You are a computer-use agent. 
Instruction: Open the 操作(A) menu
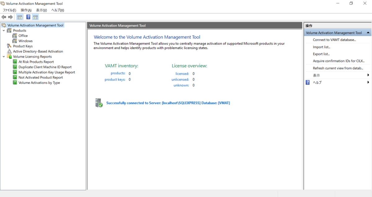click(x=26, y=10)
